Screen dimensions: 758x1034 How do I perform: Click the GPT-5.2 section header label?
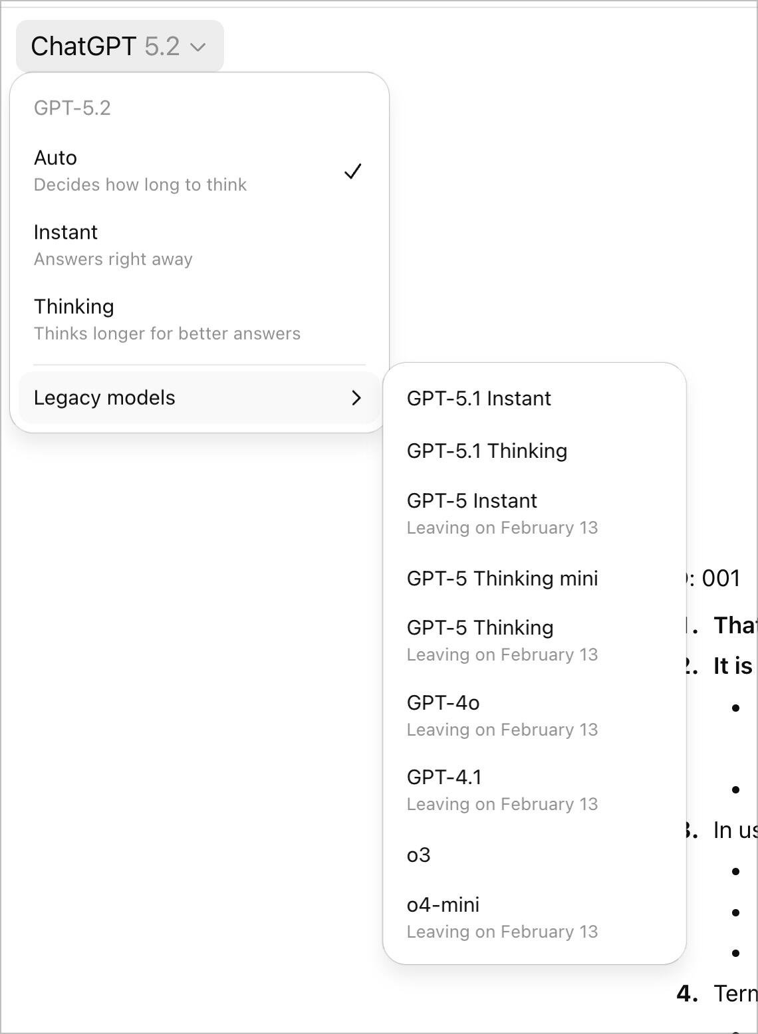click(x=72, y=108)
